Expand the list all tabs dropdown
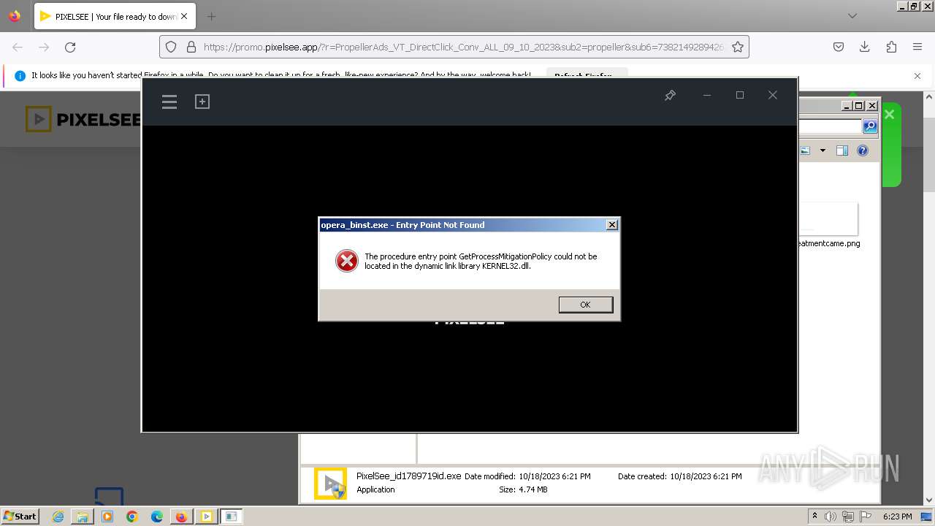This screenshot has height=526, width=935. [852, 16]
